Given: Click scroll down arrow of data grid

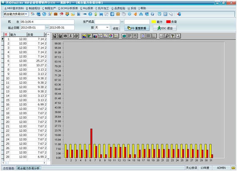Looking at the screenshot, I should pos(48,159).
